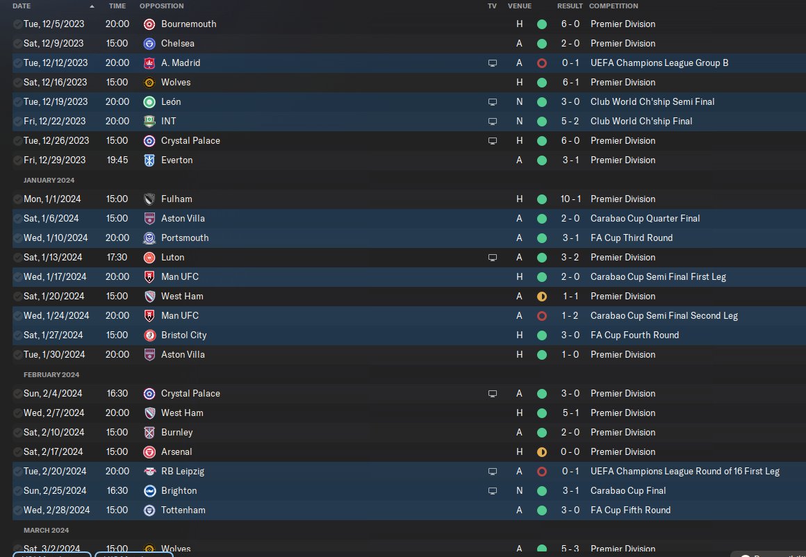Screen dimensions: 806x557
Task: Click the yellow draw indicator for Arsenal match
Action: (542, 452)
